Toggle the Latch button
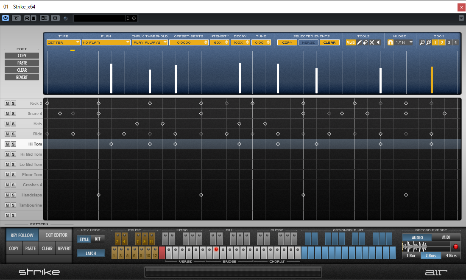Screen dimensions: 466x280 91,253
